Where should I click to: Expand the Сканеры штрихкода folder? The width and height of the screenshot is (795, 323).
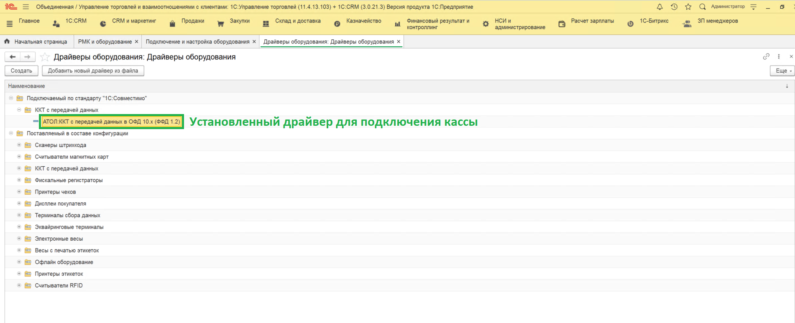point(19,145)
